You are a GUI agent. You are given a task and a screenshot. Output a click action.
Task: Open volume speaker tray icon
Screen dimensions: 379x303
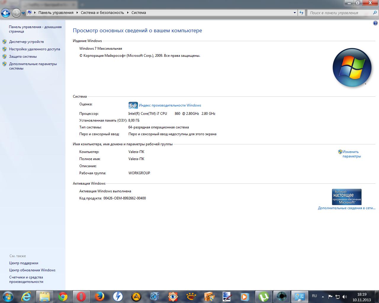(x=345, y=297)
